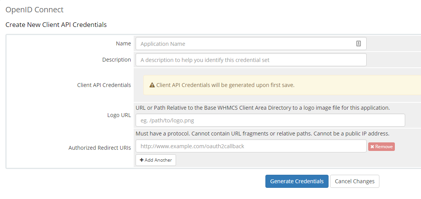Click the Client API Credentials row label

point(104,85)
